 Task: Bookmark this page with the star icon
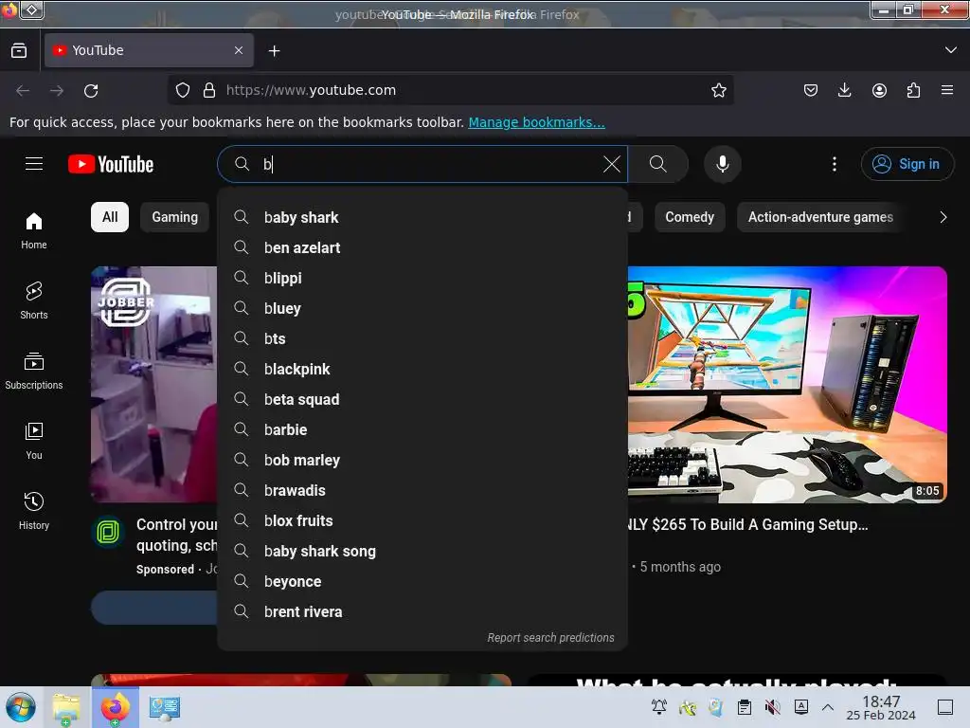[718, 90]
